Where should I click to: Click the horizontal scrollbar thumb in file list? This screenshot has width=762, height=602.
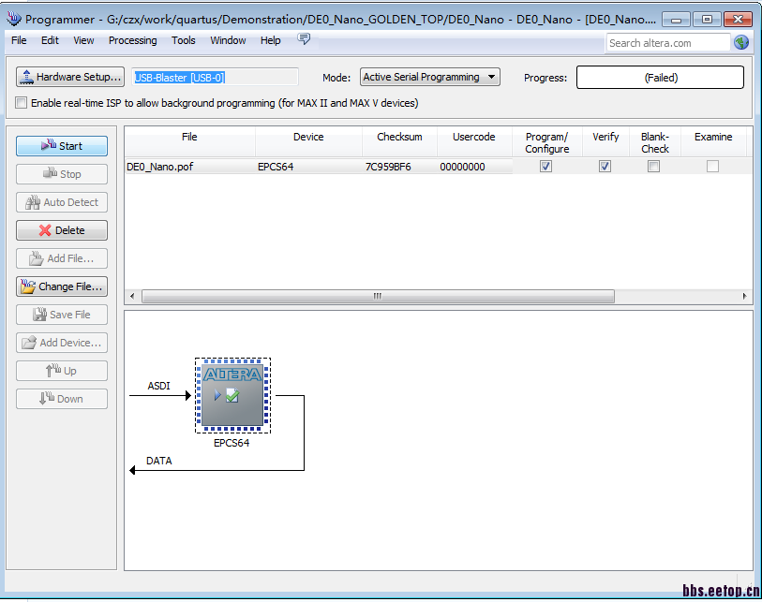point(378,296)
